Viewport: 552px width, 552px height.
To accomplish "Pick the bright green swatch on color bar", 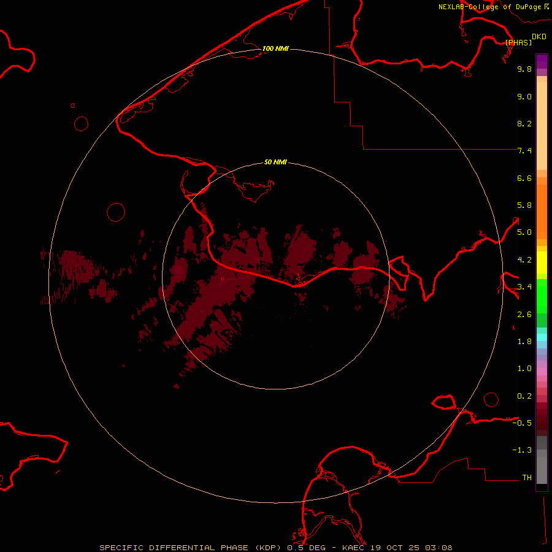I will (542, 296).
